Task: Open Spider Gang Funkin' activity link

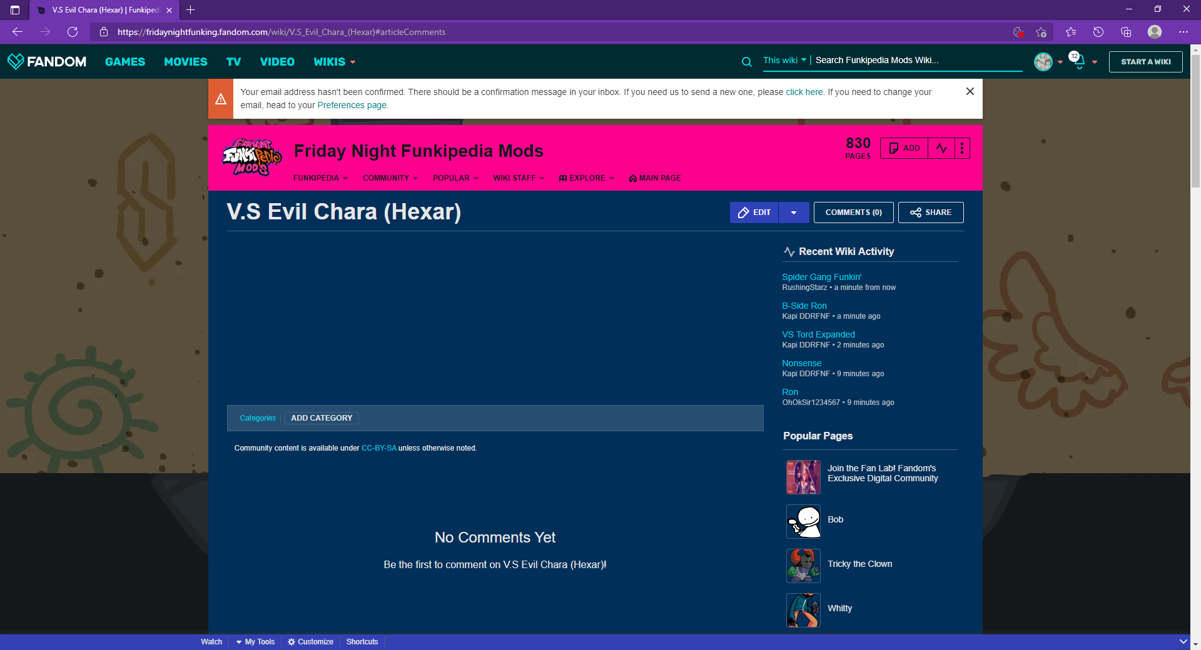Action: [x=821, y=277]
